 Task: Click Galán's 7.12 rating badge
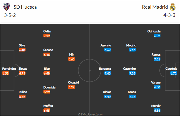[47, 36]
